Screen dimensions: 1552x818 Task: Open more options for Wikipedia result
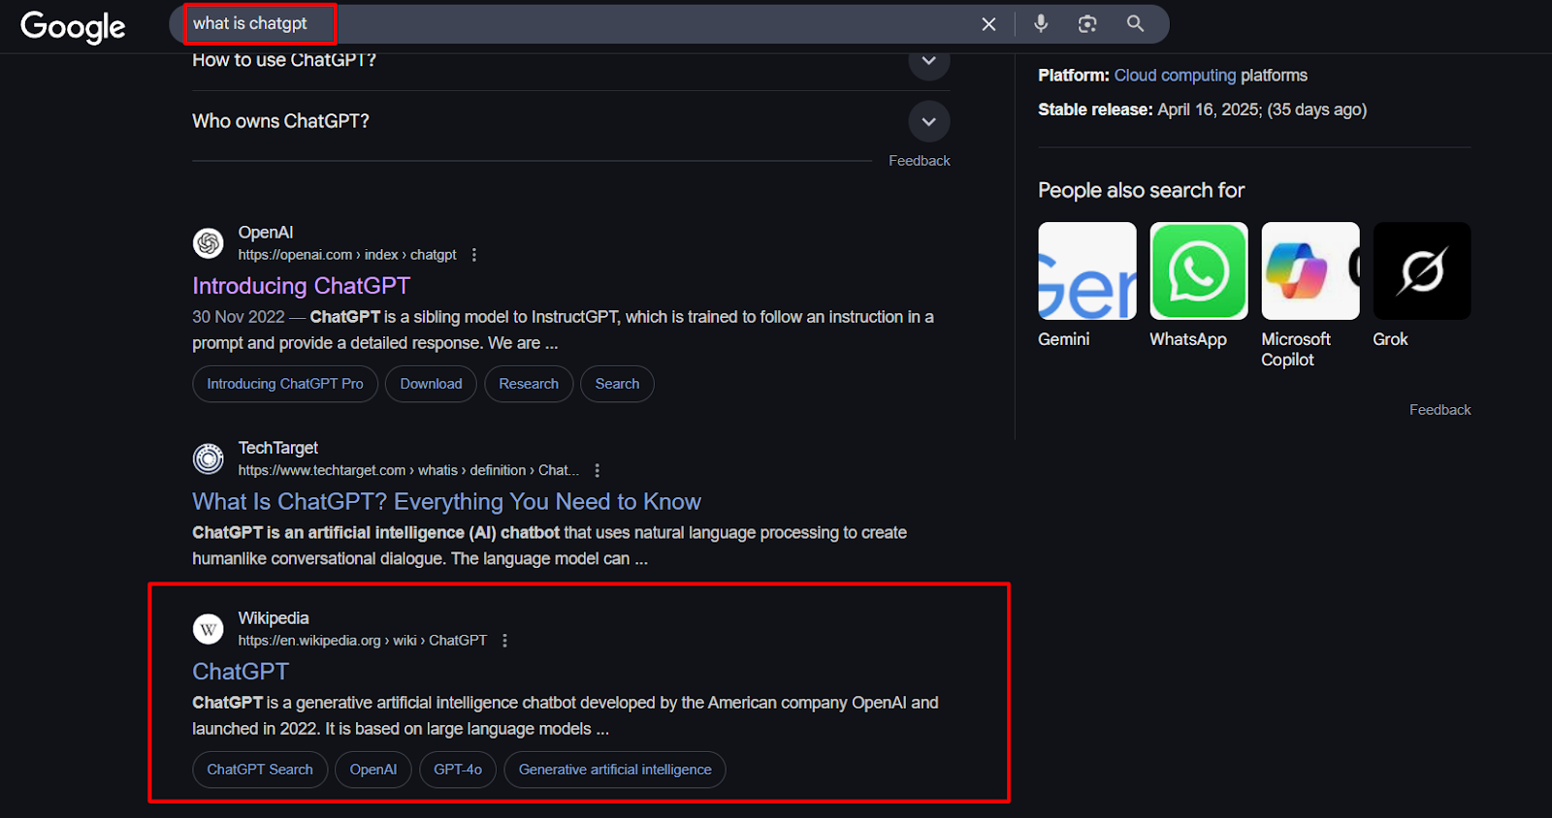tap(504, 641)
